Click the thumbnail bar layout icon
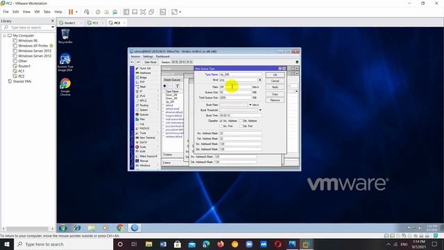444x250 pixels. point(135,12)
